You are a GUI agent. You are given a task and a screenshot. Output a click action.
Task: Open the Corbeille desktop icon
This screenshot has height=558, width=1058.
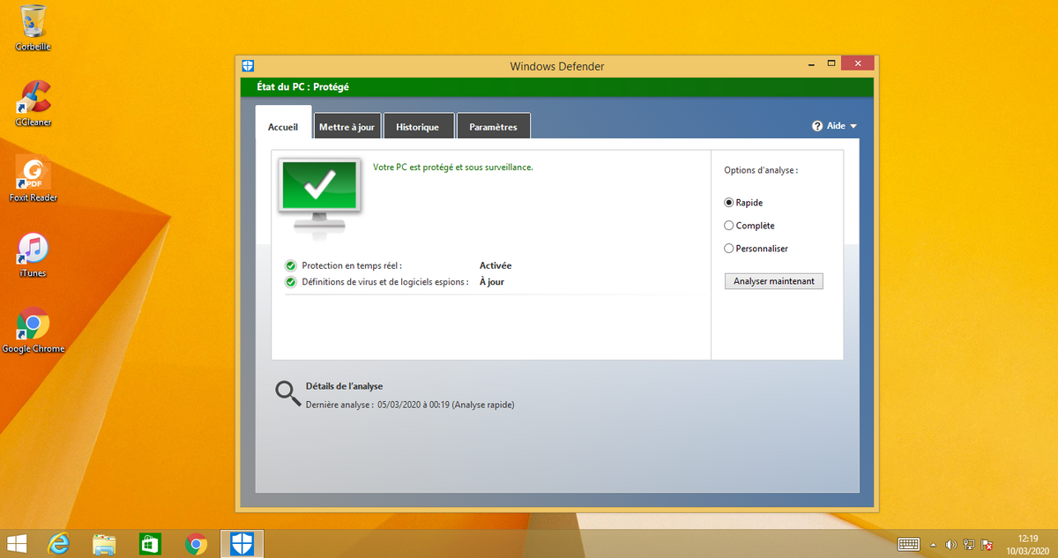click(33, 27)
